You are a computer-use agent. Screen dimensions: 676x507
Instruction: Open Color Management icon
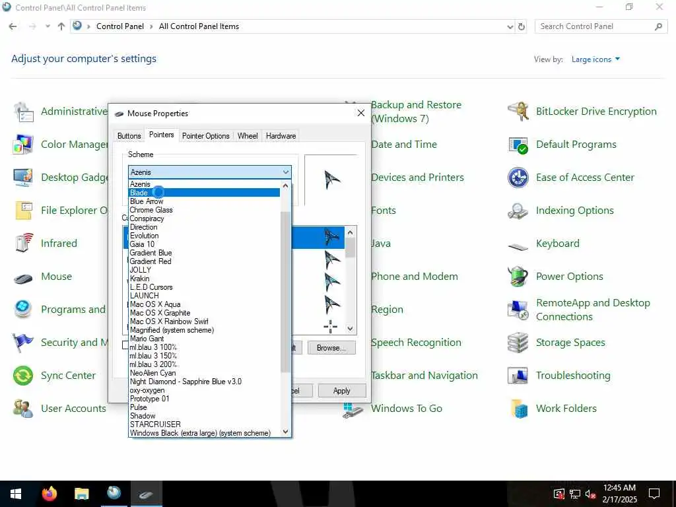click(x=23, y=145)
